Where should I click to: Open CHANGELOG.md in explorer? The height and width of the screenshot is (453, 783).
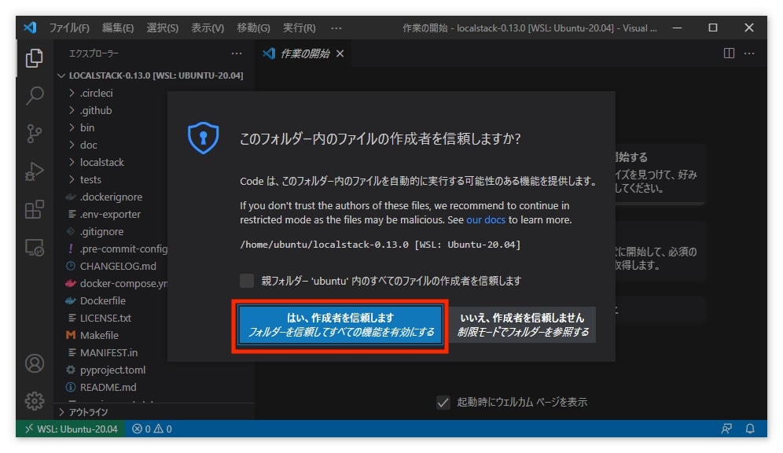tap(118, 266)
